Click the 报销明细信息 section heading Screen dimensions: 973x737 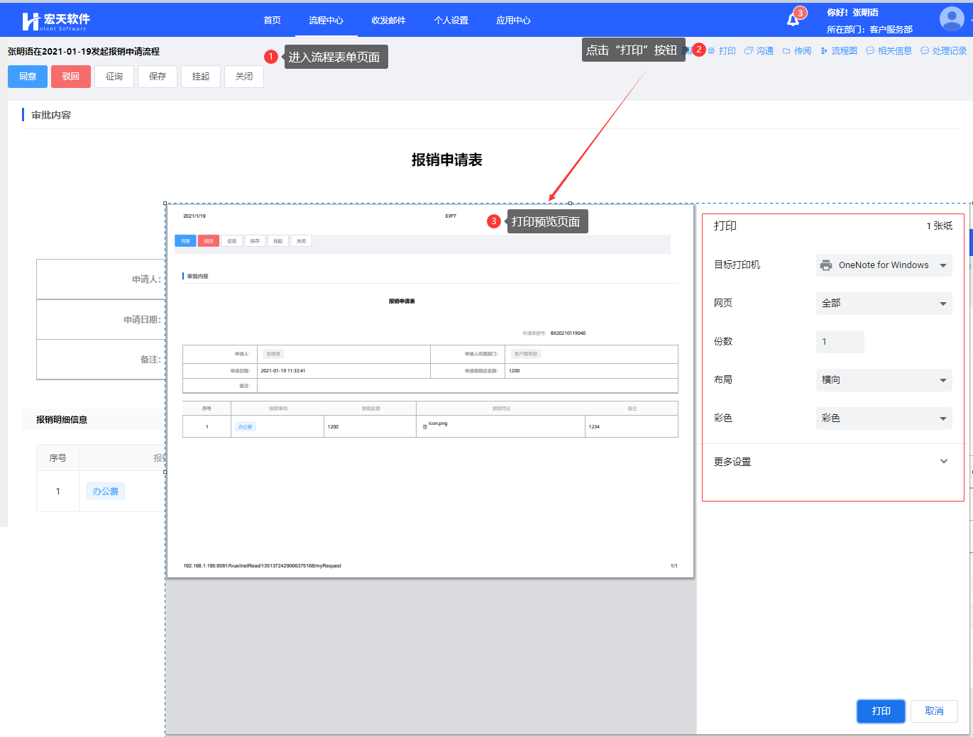[x=62, y=420]
